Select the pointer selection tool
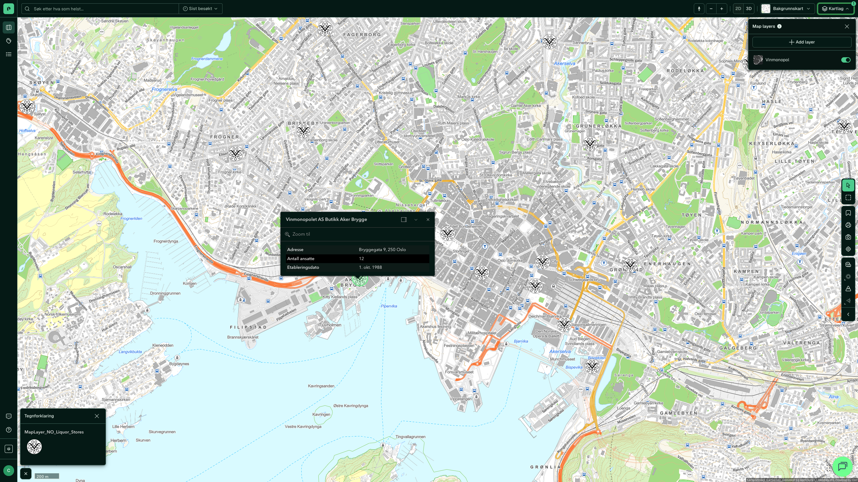Image resolution: width=858 pixels, height=482 pixels. (x=848, y=185)
